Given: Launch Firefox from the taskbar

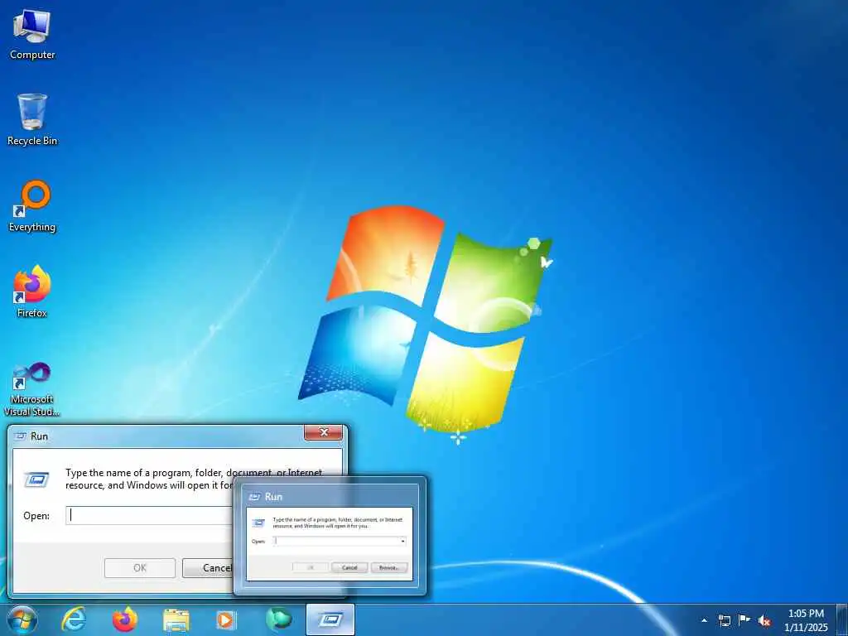Looking at the screenshot, I should [125, 619].
